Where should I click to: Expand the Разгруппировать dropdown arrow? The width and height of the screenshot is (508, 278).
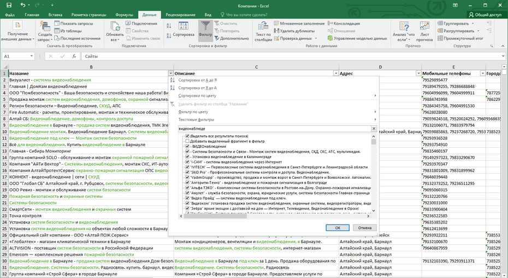[478, 31]
